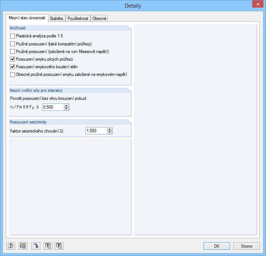Close the Detaily dialog window
The image size is (266, 256).
click(258, 4)
